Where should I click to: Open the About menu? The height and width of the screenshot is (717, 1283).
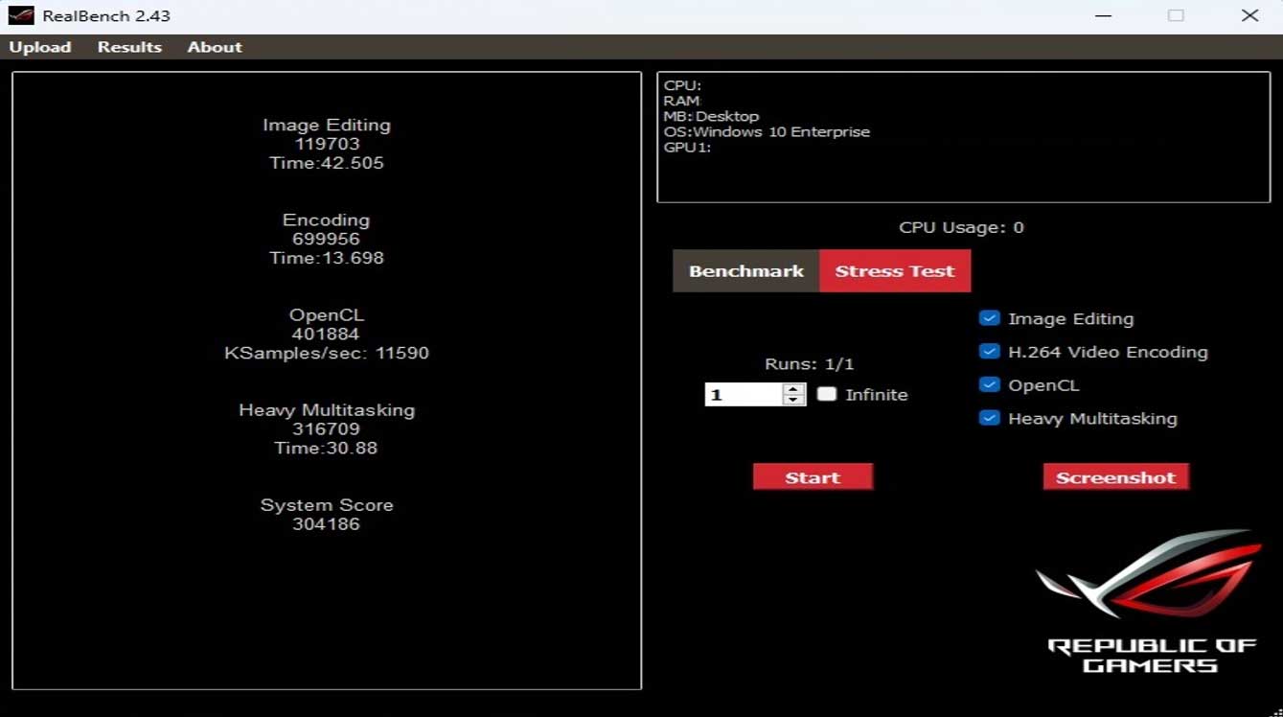pos(215,47)
